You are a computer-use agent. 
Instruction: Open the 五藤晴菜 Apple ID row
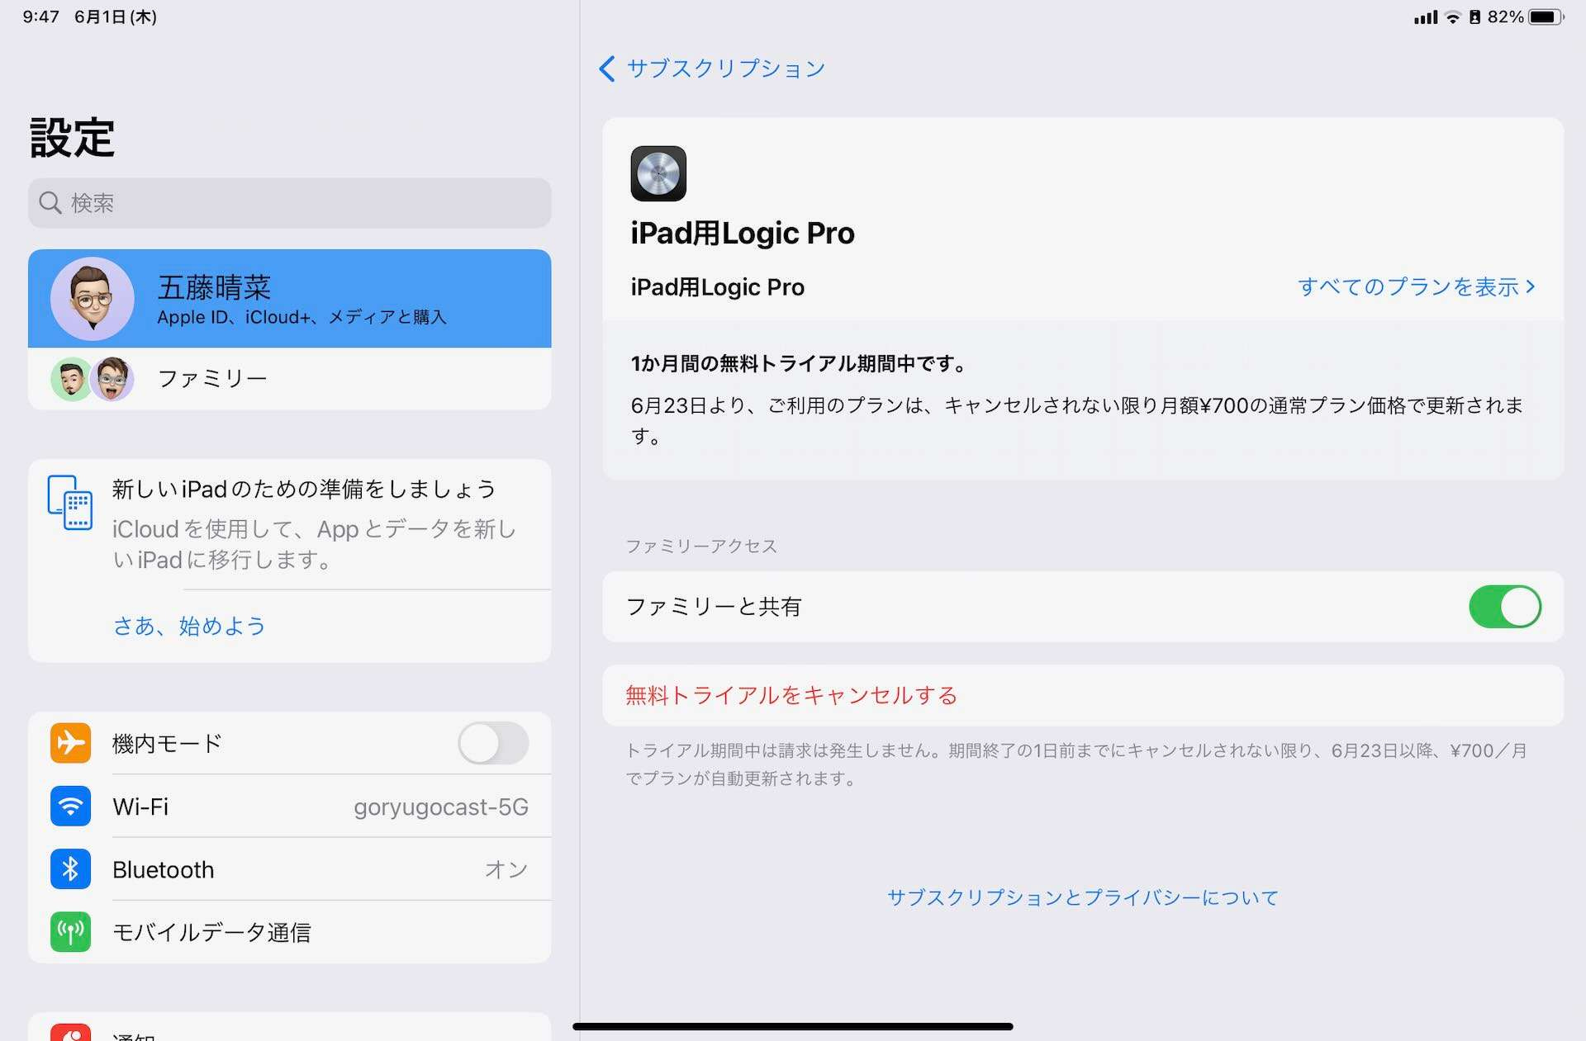point(289,299)
